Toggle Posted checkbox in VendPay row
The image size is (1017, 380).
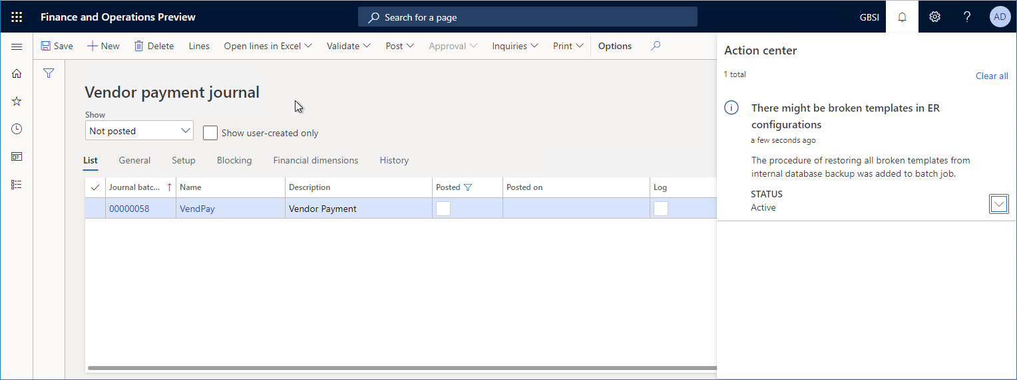click(443, 209)
